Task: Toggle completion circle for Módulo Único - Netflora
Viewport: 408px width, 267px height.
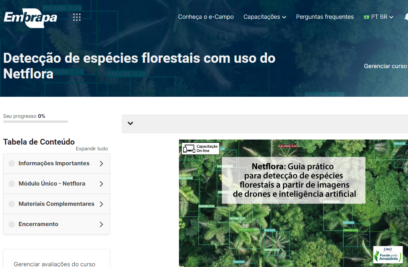Action: pos(12,184)
